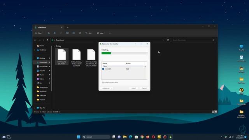This screenshot has width=249, height=140.
Task: Open Desktop in navigation pane
Action: (41, 58)
